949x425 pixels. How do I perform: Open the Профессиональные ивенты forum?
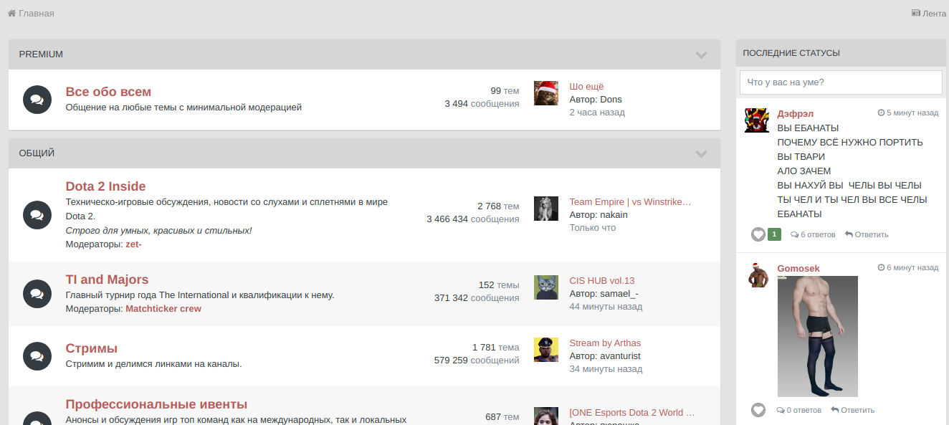[156, 404]
